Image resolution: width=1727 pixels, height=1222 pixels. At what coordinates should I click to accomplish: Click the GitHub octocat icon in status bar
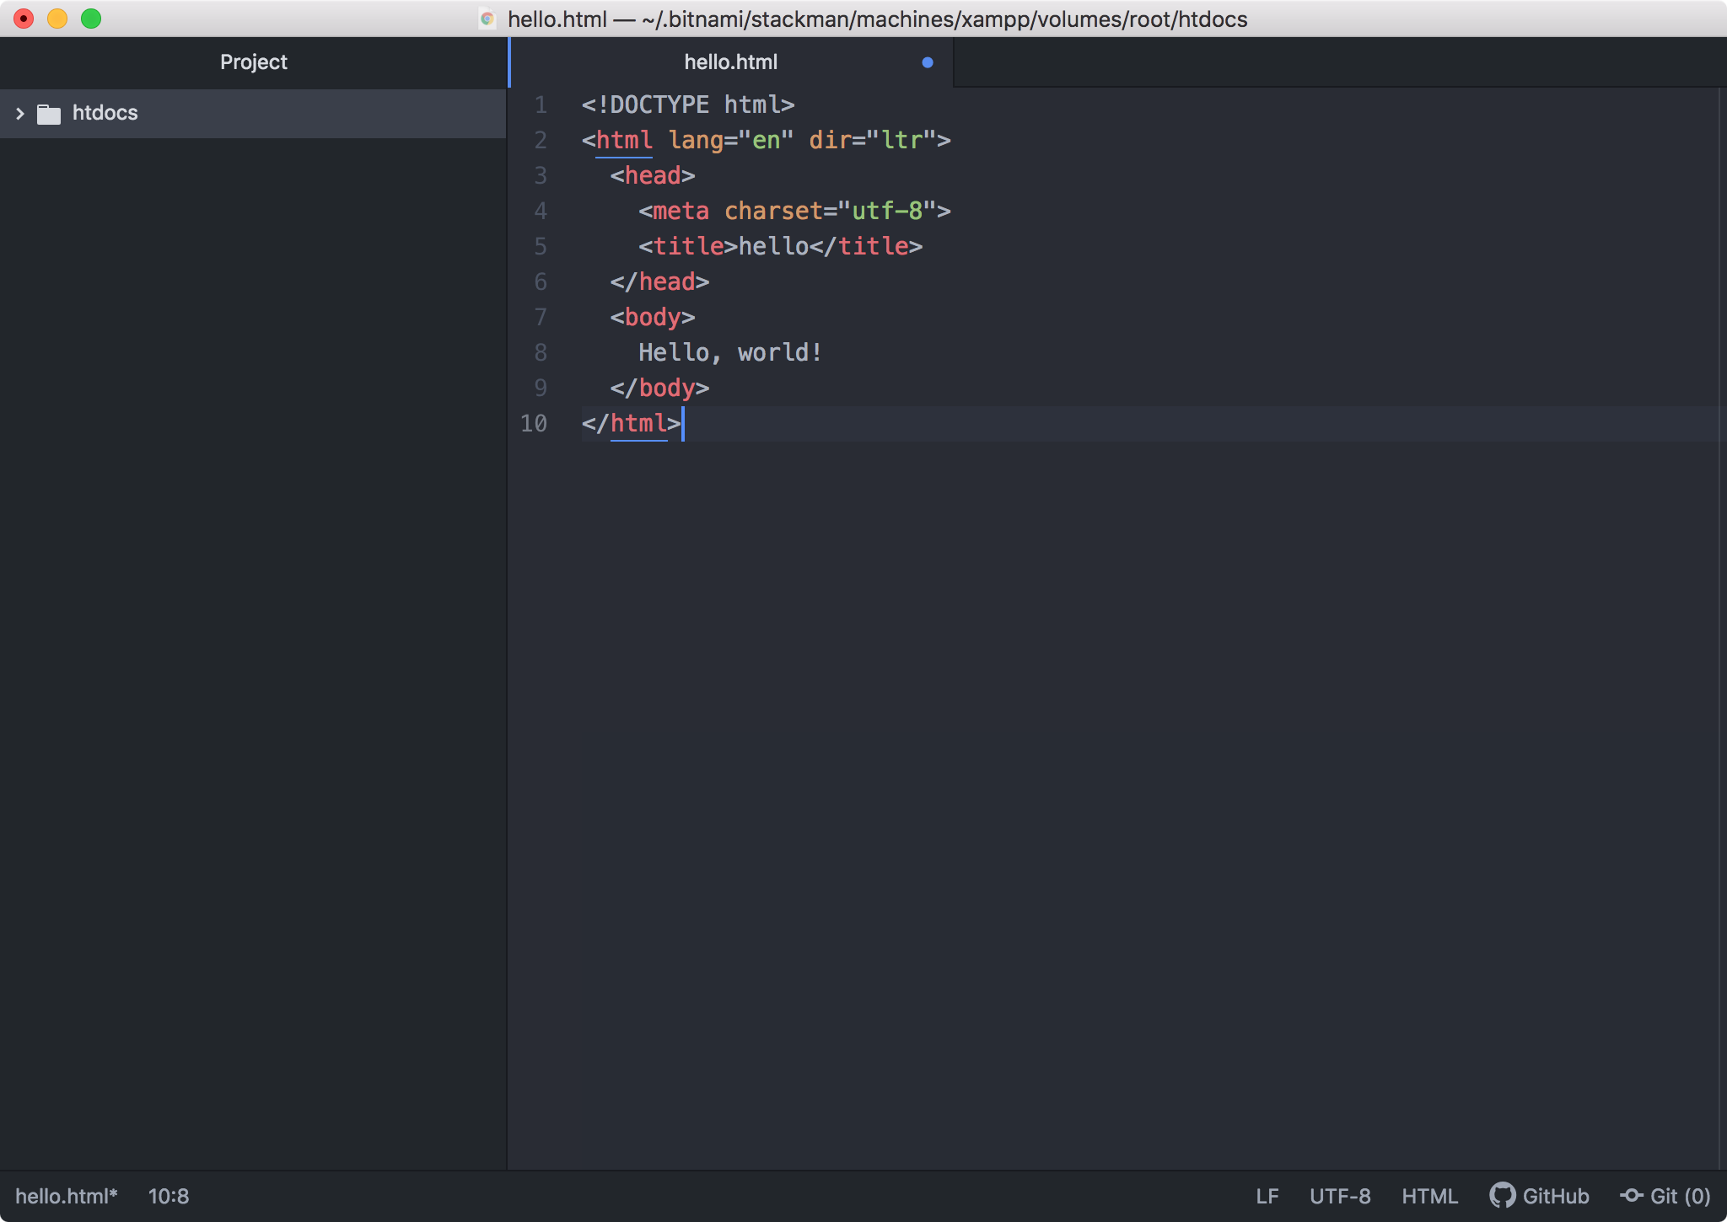[x=1502, y=1195]
